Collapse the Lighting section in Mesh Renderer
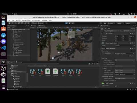This screenshot has height=103, width=137. point(101,58)
